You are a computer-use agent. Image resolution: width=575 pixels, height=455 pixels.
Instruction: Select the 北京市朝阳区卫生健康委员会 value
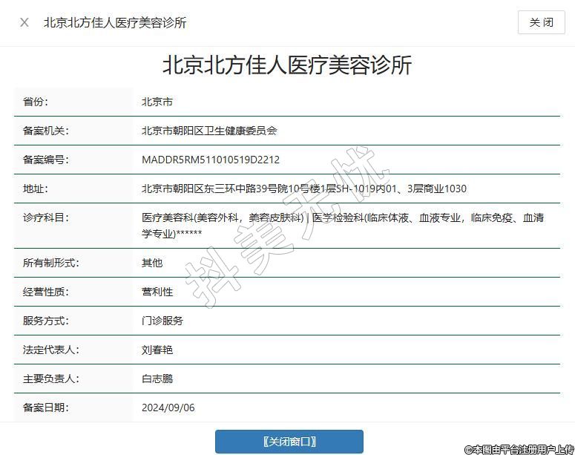(209, 131)
